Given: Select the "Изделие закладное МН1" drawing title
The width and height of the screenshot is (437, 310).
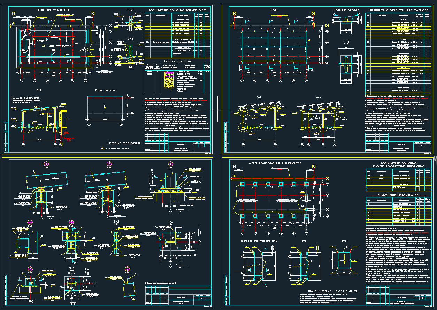Looking at the screenshot, I should tap(258, 241).
